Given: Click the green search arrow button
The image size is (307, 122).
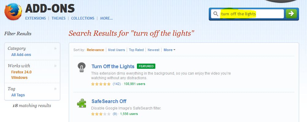Looking at the screenshot, I should click(x=291, y=14).
